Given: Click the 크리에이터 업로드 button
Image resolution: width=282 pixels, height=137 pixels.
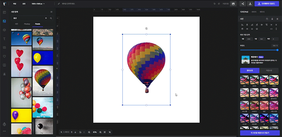Looking at the screenshot, I should (267, 4).
